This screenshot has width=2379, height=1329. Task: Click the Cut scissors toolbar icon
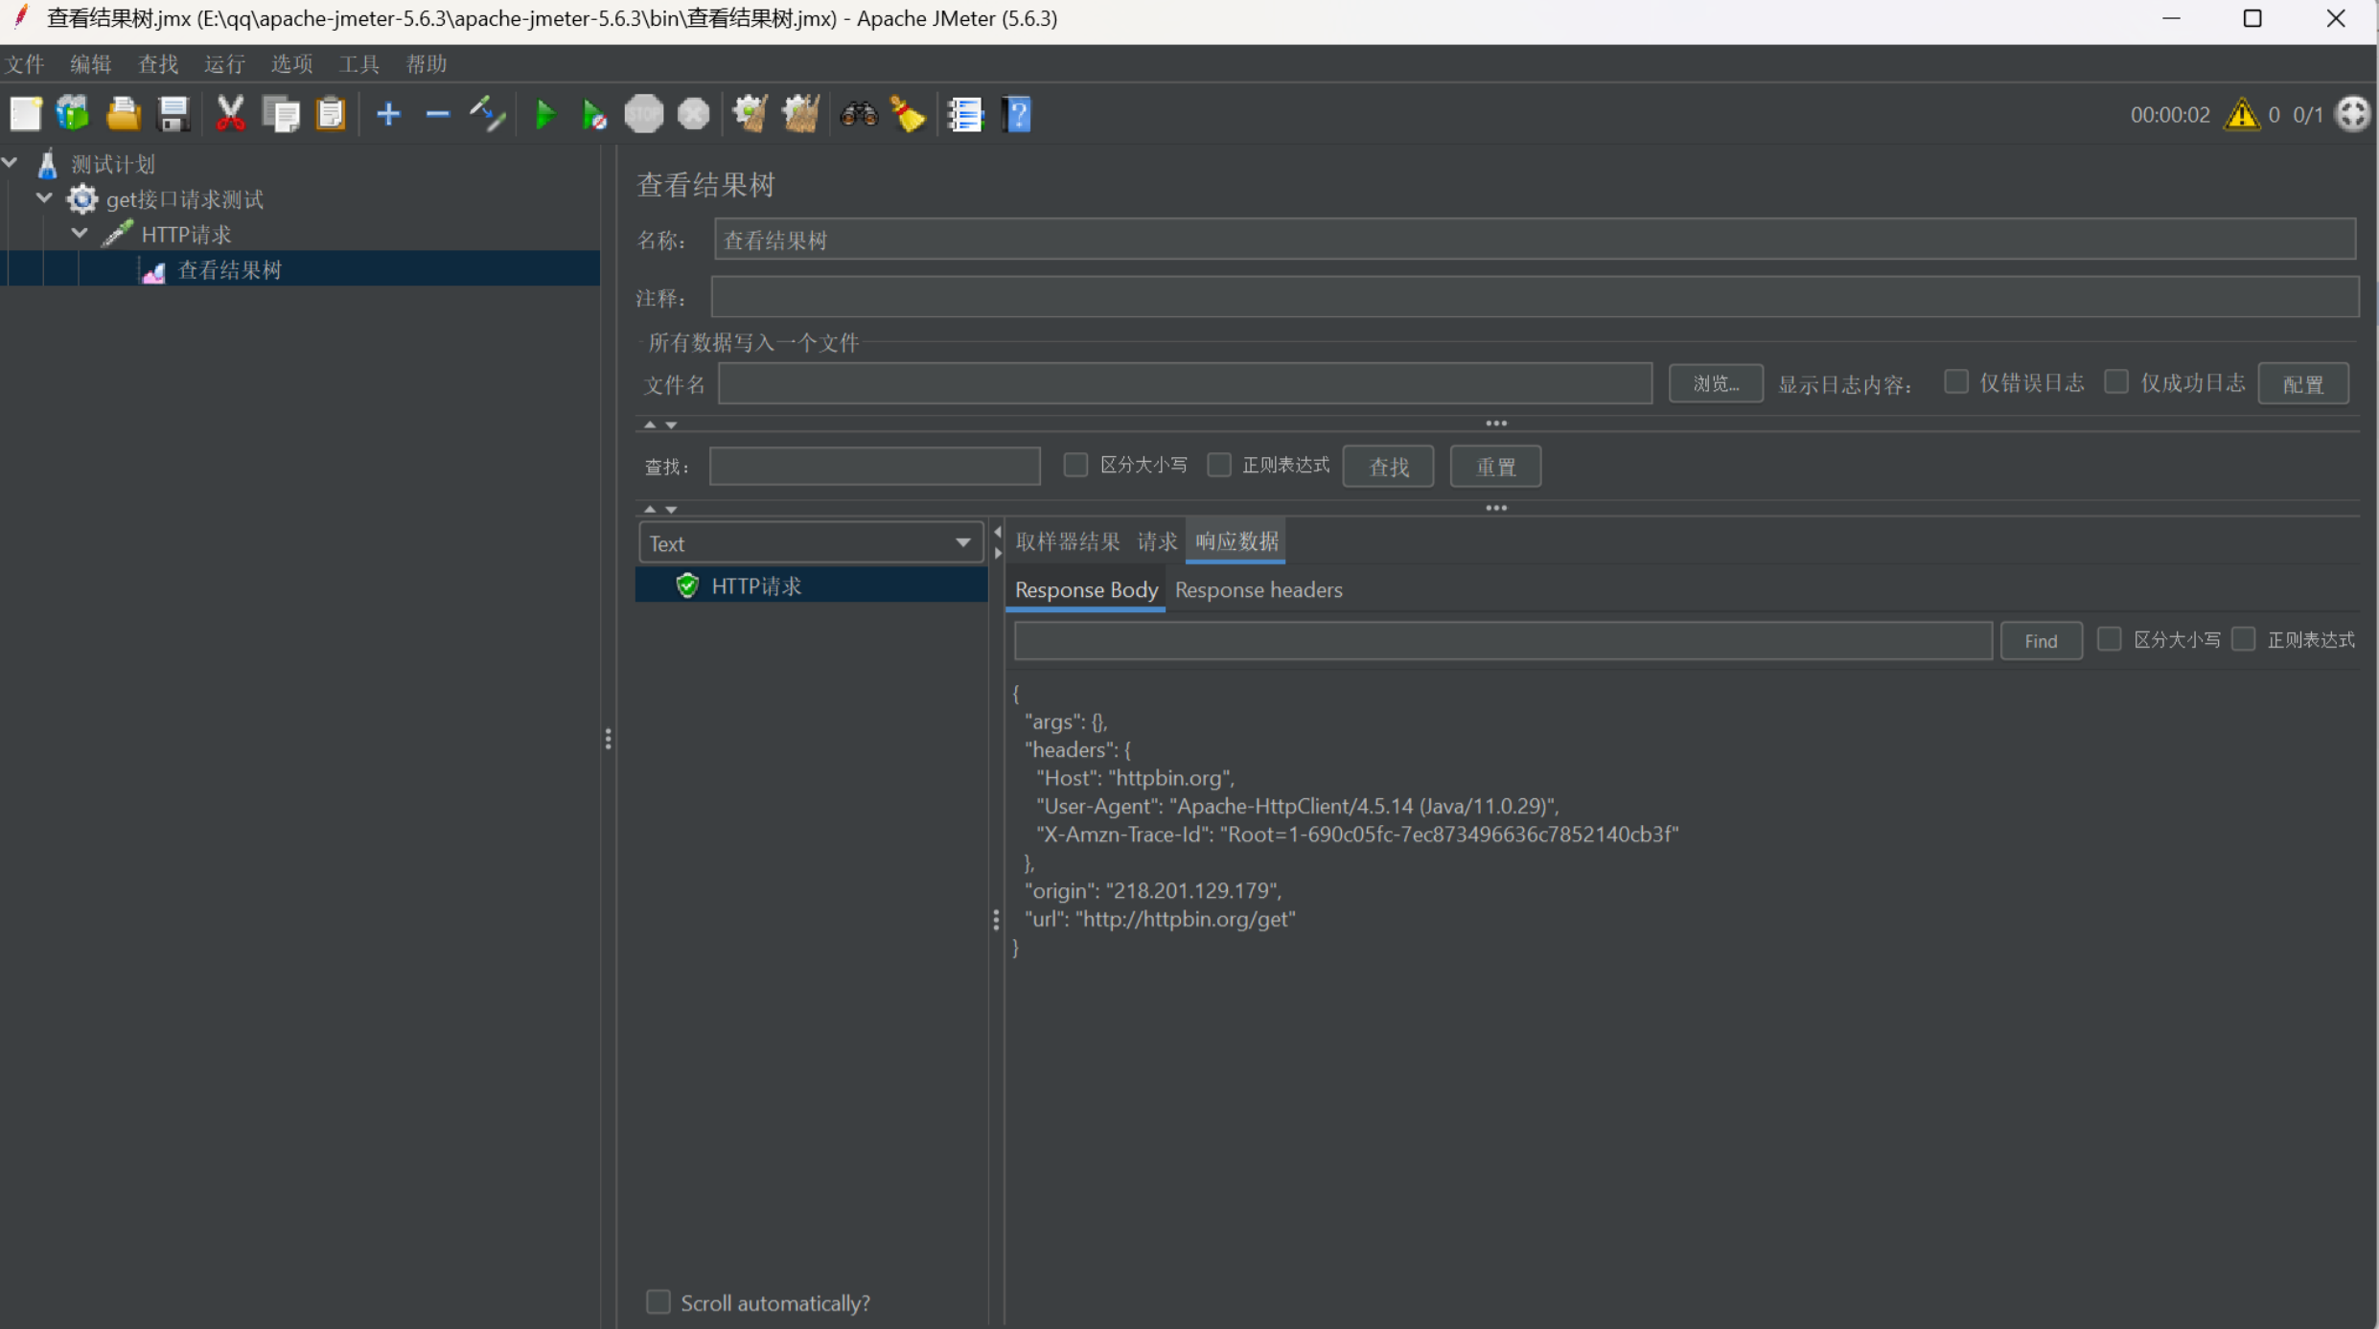coord(230,115)
